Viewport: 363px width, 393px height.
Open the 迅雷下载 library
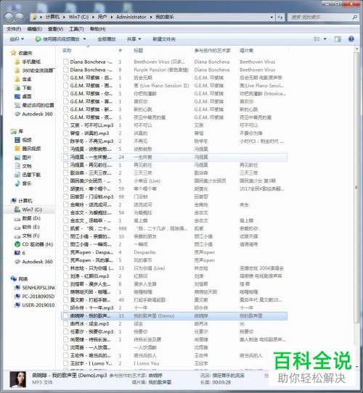28,175
